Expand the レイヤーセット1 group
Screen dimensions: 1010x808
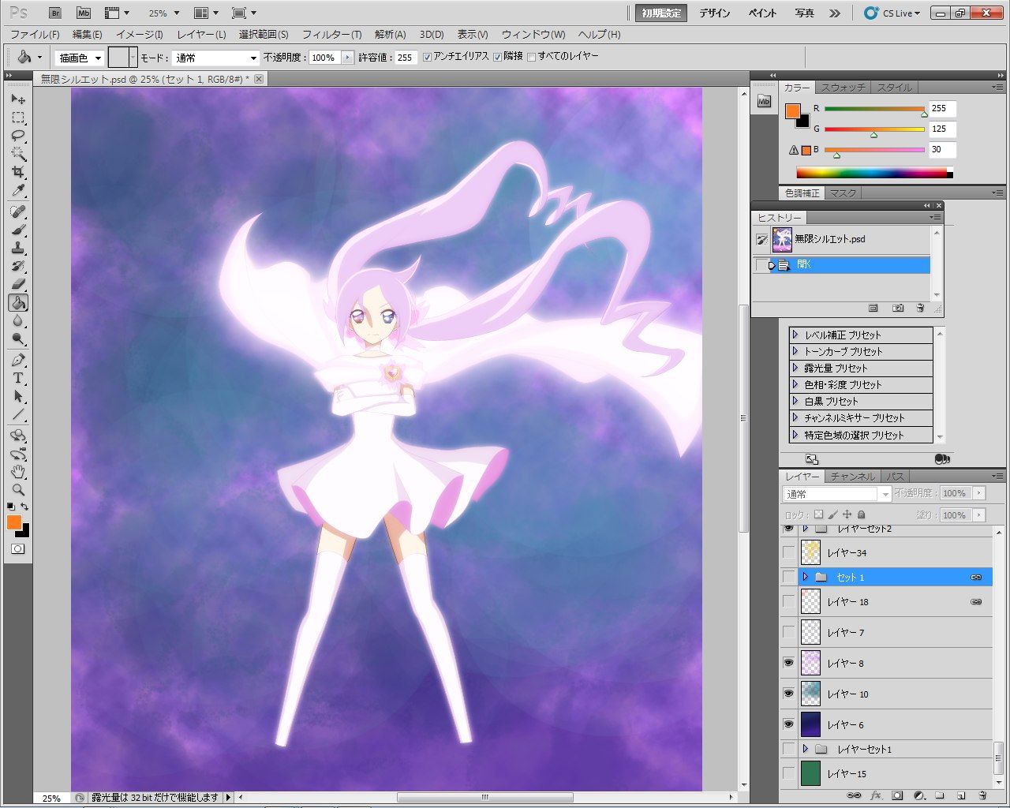coord(806,750)
